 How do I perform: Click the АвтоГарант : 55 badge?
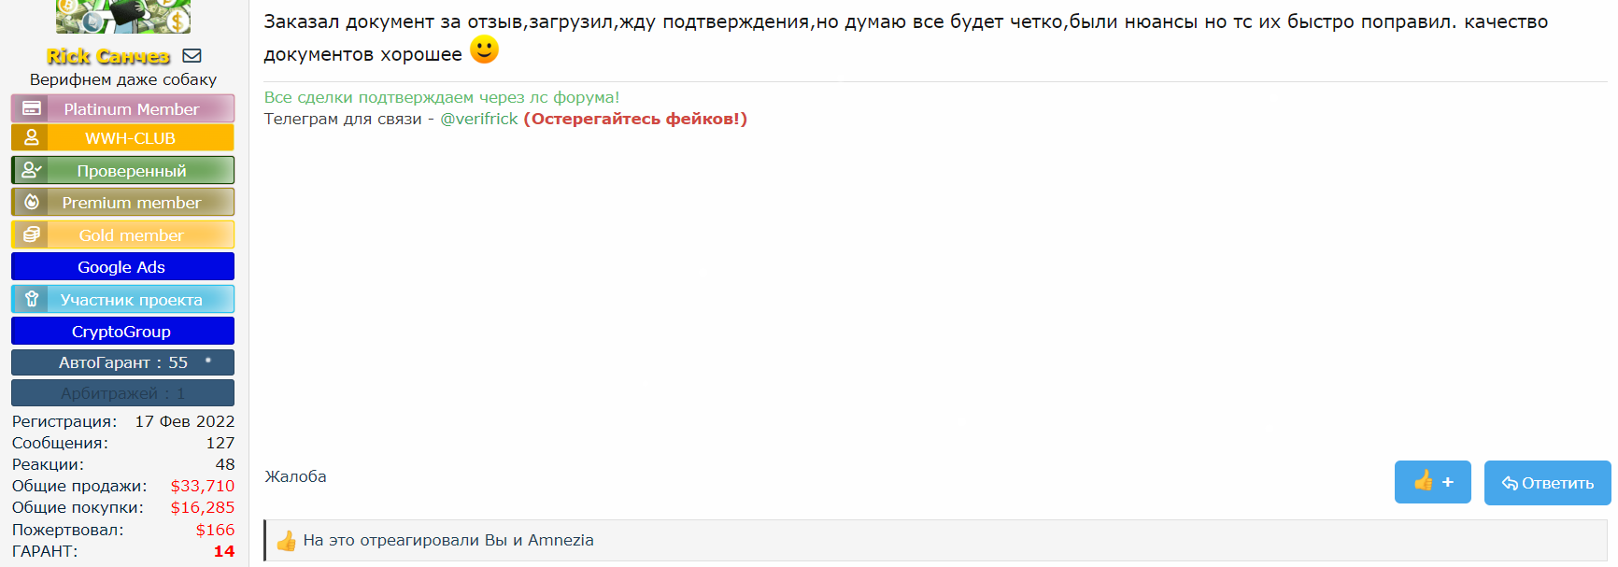pos(121,362)
